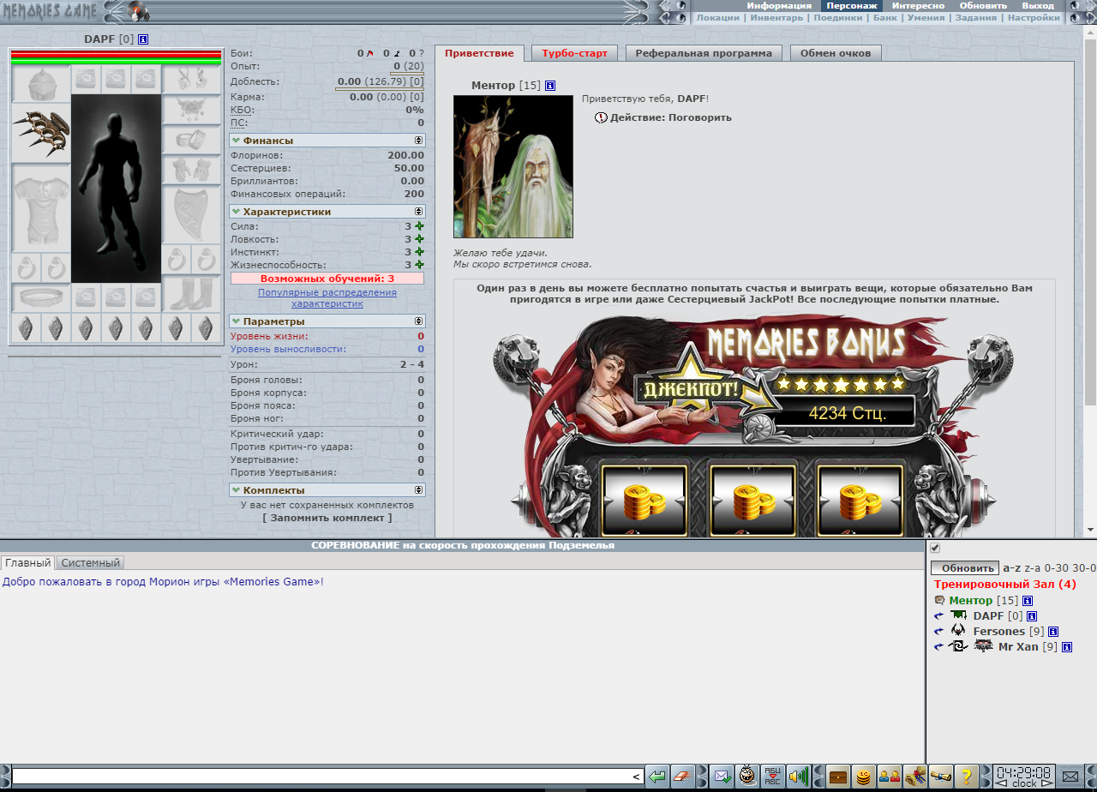Click the green plus next to Сила

(419, 226)
